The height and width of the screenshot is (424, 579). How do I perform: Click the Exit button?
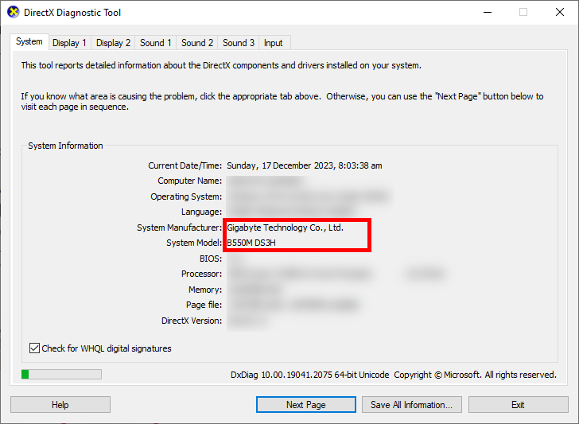518,404
